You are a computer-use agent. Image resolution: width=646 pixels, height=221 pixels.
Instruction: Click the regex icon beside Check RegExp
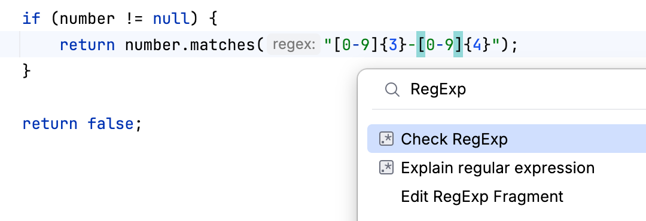386,139
